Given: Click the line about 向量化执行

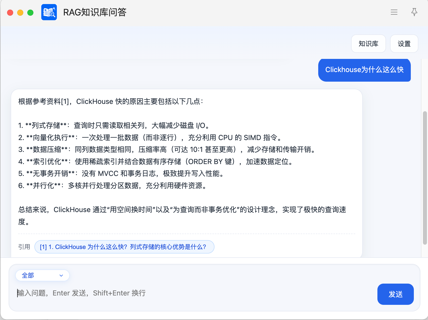Looking at the screenshot, I should click(151, 138).
